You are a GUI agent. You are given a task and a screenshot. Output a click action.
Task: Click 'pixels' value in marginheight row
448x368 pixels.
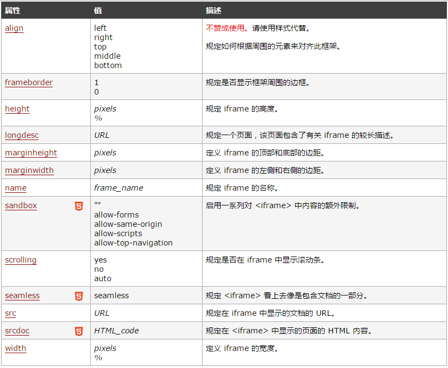[105, 153]
